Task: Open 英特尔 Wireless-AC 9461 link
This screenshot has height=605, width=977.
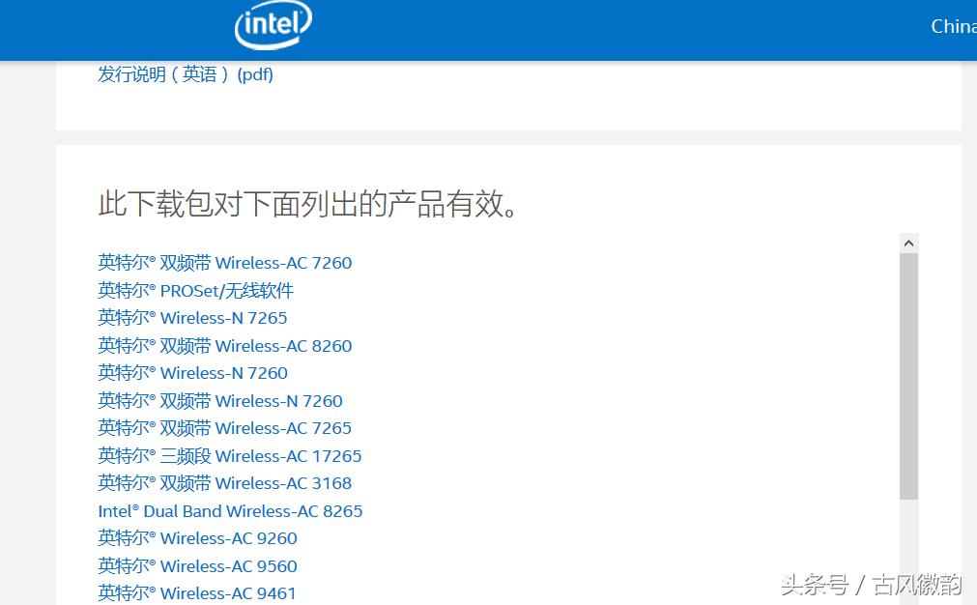Action: 197,593
